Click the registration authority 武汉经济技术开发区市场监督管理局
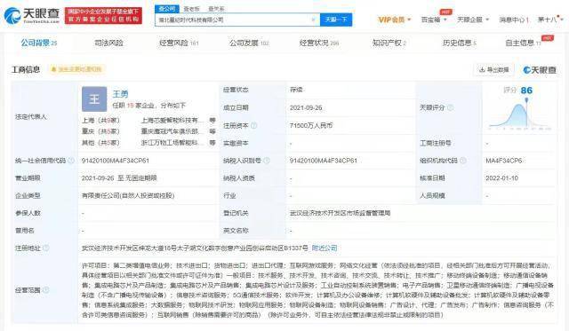This screenshot has height=331, width=569. [x=340, y=213]
